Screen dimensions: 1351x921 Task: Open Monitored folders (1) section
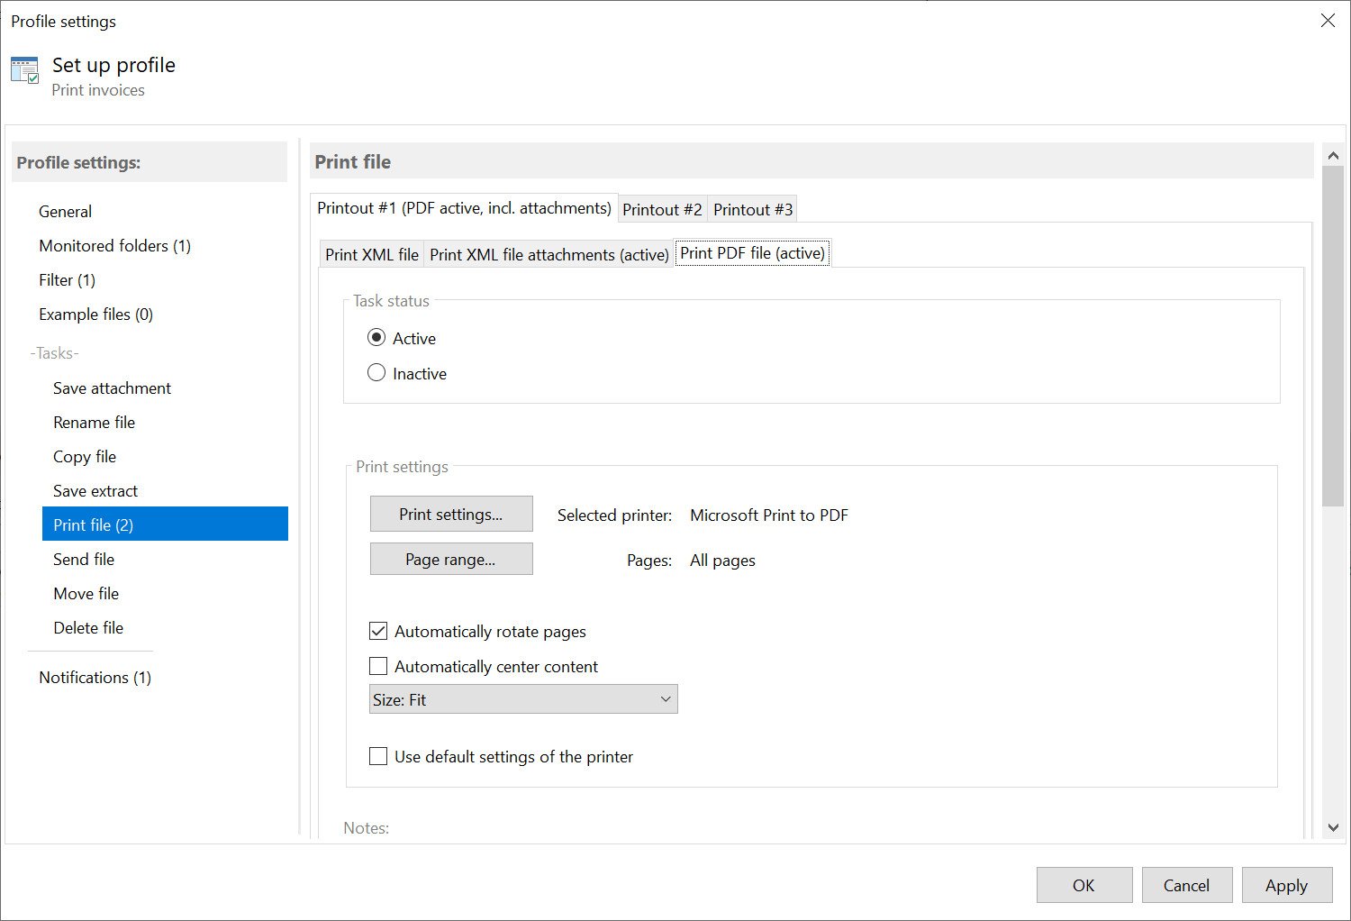click(x=114, y=246)
